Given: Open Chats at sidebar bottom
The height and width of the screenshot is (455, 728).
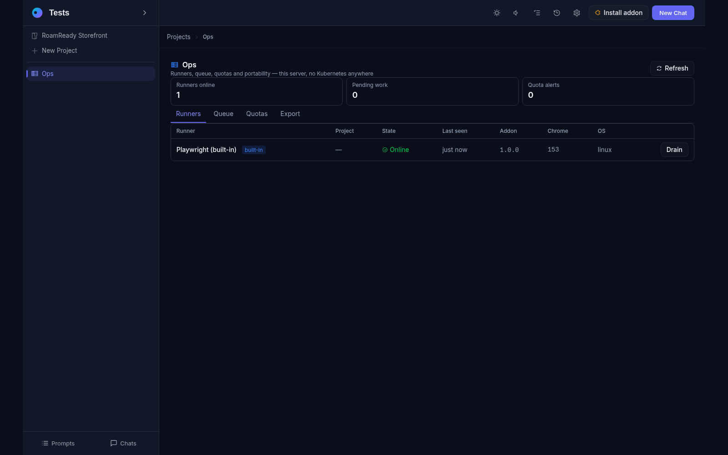Looking at the screenshot, I should coord(123,443).
